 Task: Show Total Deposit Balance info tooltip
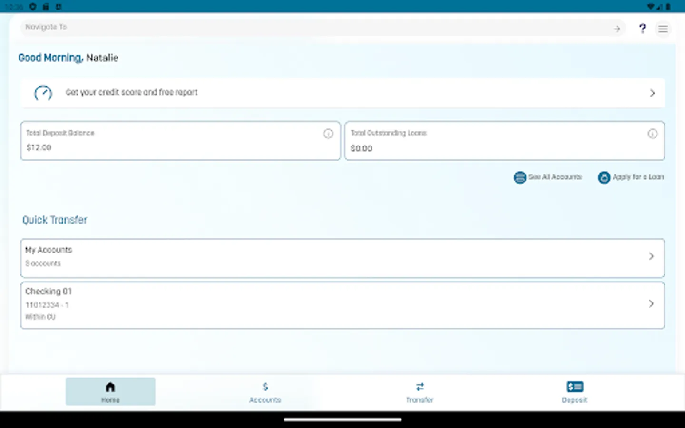coord(328,134)
